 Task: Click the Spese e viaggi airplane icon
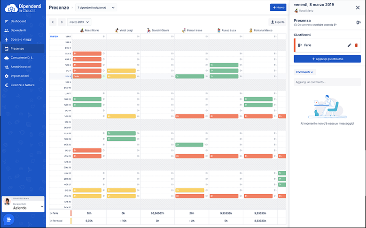click(x=7, y=39)
